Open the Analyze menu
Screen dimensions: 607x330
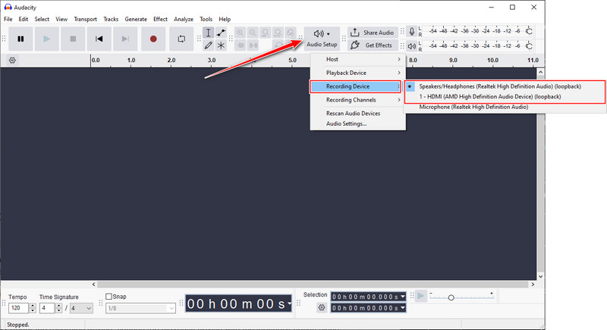184,19
